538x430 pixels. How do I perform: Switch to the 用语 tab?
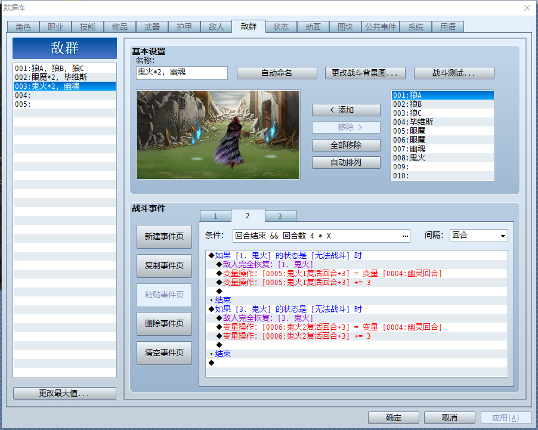click(448, 27)
